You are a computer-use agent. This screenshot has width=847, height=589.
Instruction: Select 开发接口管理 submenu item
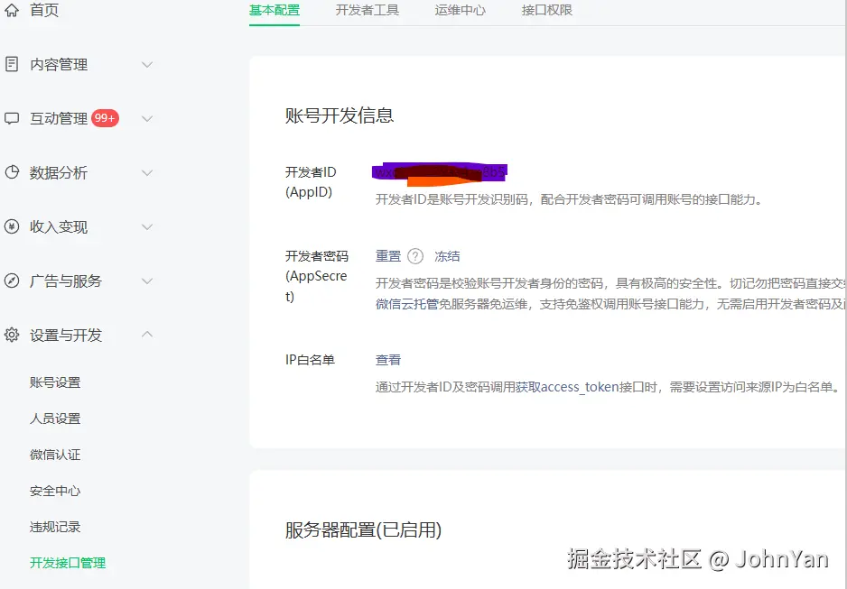point(68,563)
